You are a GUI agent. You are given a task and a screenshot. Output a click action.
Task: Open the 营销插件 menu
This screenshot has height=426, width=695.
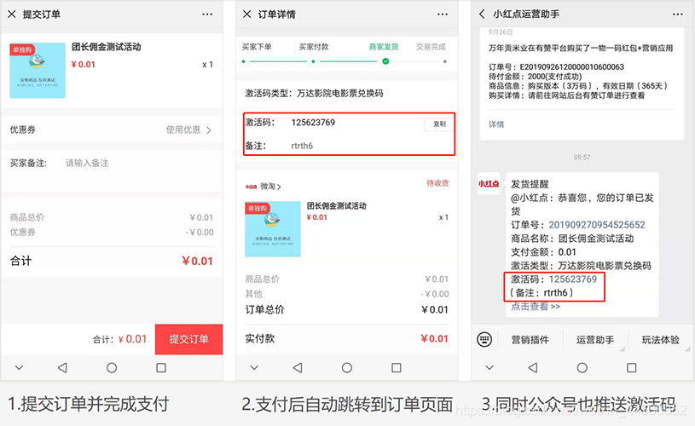530,340
